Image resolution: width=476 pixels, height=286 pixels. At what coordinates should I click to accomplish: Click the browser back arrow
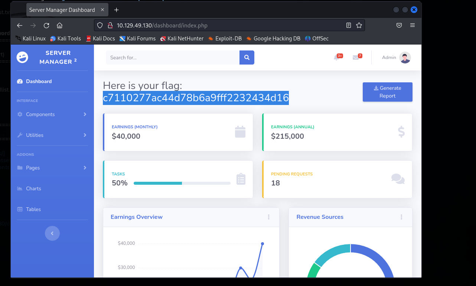[20, 26]
